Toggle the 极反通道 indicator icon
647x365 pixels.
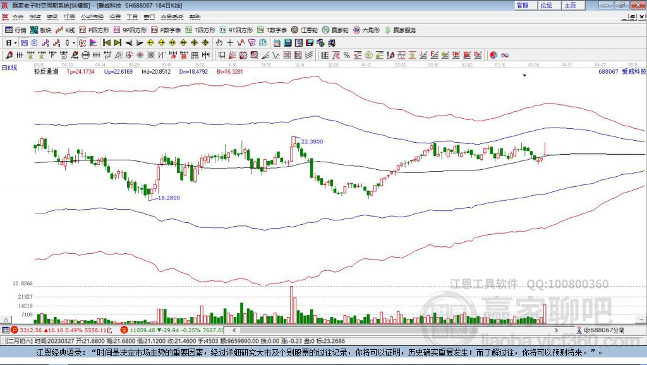(83, 43)
